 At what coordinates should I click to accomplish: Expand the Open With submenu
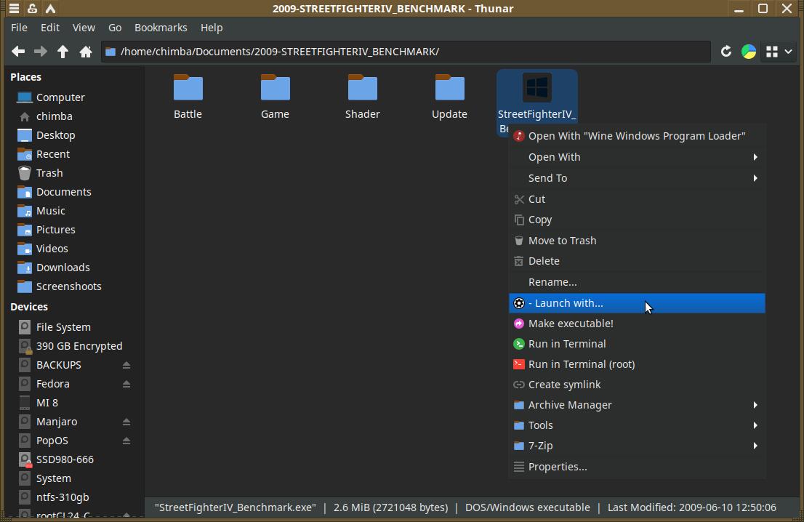[x=637, y=157]
